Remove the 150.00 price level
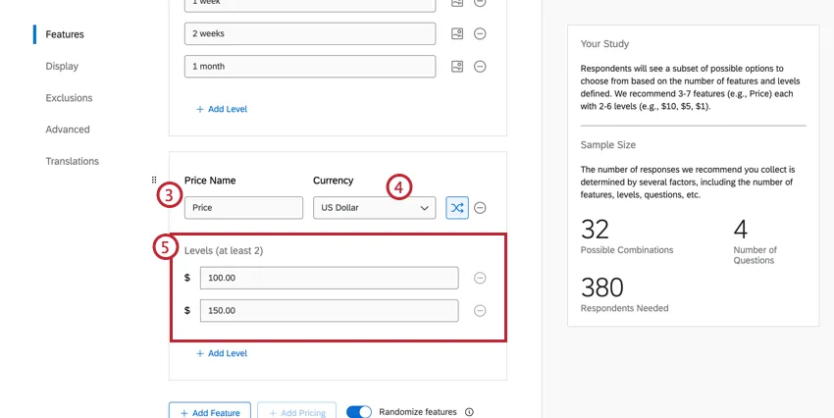Screen dimensions: 834x418 480,311
